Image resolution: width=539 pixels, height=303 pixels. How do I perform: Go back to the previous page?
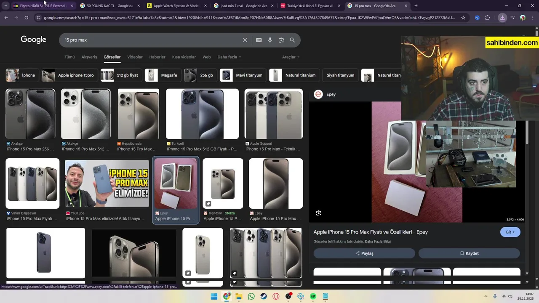pyautogui.click(x=6, y=18)
